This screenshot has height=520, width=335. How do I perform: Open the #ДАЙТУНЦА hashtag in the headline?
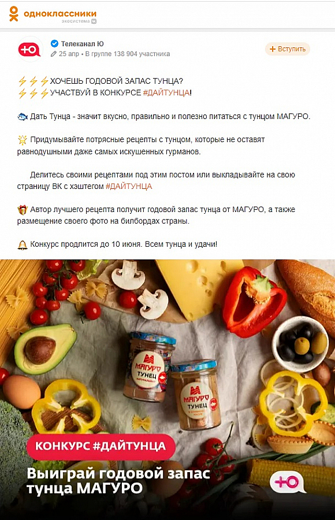pyautogui.click(x=166, y=93)
